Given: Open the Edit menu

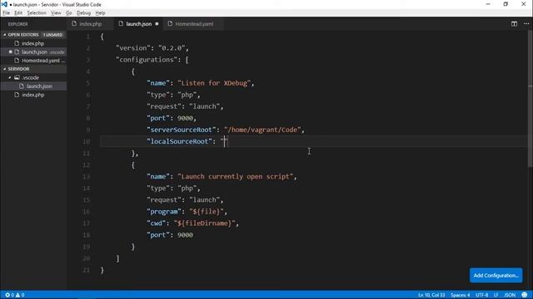Looking at the screenshot, I should 18,13.
